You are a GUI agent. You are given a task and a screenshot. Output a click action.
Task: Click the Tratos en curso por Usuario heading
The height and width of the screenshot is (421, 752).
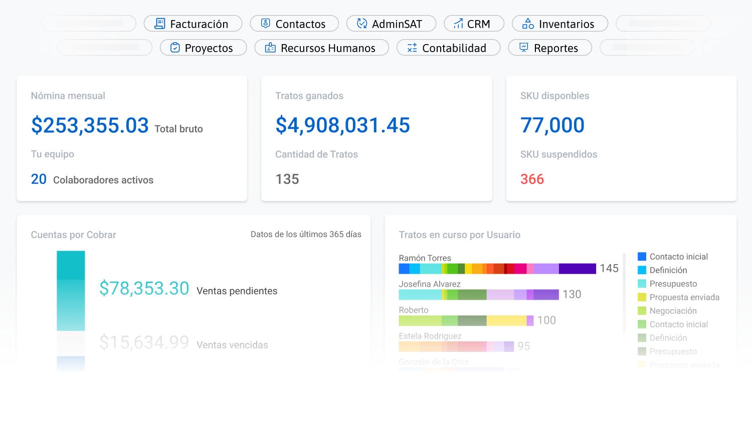pyautogui.click(x=460, y=235)
